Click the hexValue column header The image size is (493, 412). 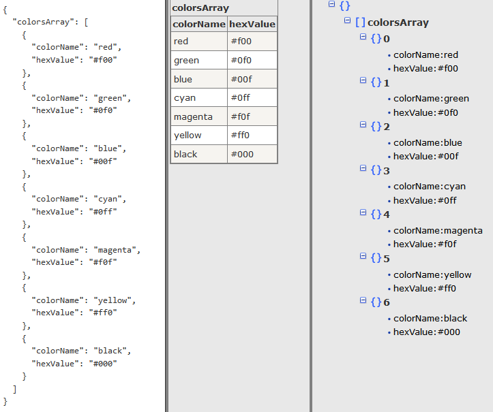coord(252,25)
